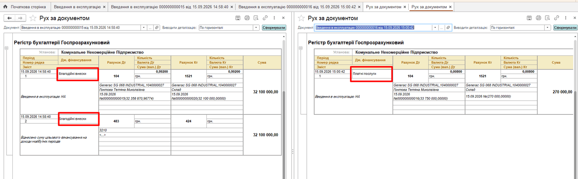Click the left pane vertical scrollbar
Viewport: 578px width, 179px height.
pos(283,109)
